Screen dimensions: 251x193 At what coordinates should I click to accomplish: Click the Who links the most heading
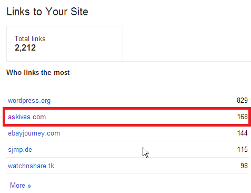coord(38,72)
